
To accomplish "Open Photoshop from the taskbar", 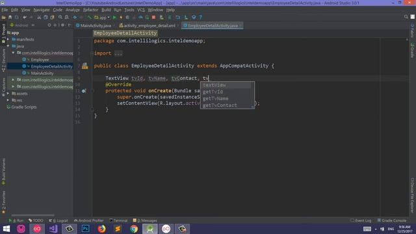I will tap(85, 229).
